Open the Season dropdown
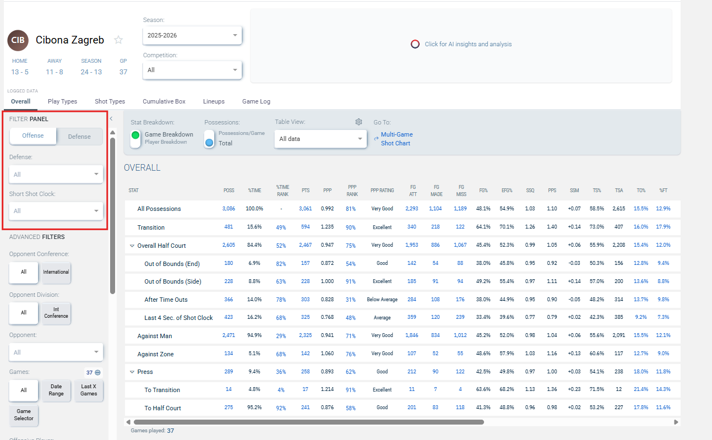The width and height of the screenshot is (712, 440). point(192,35)
